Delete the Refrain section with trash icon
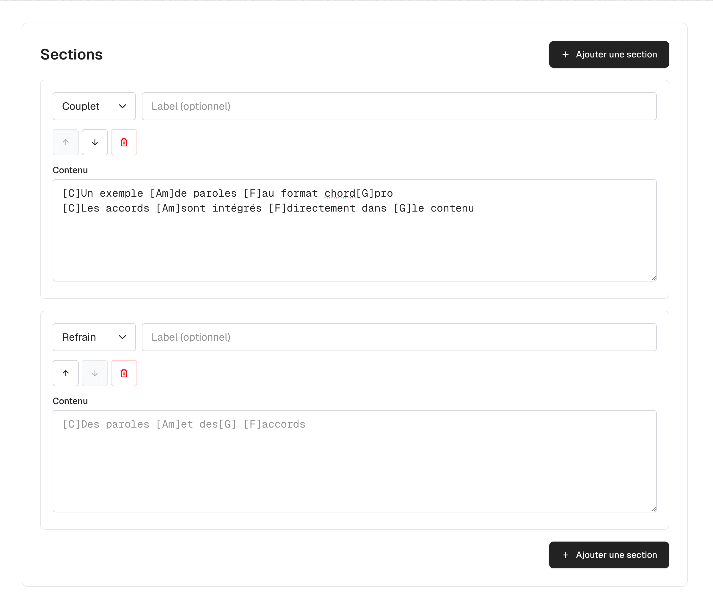Image resolution: width=713 pixels, height=610 pixels. [124, 373]
